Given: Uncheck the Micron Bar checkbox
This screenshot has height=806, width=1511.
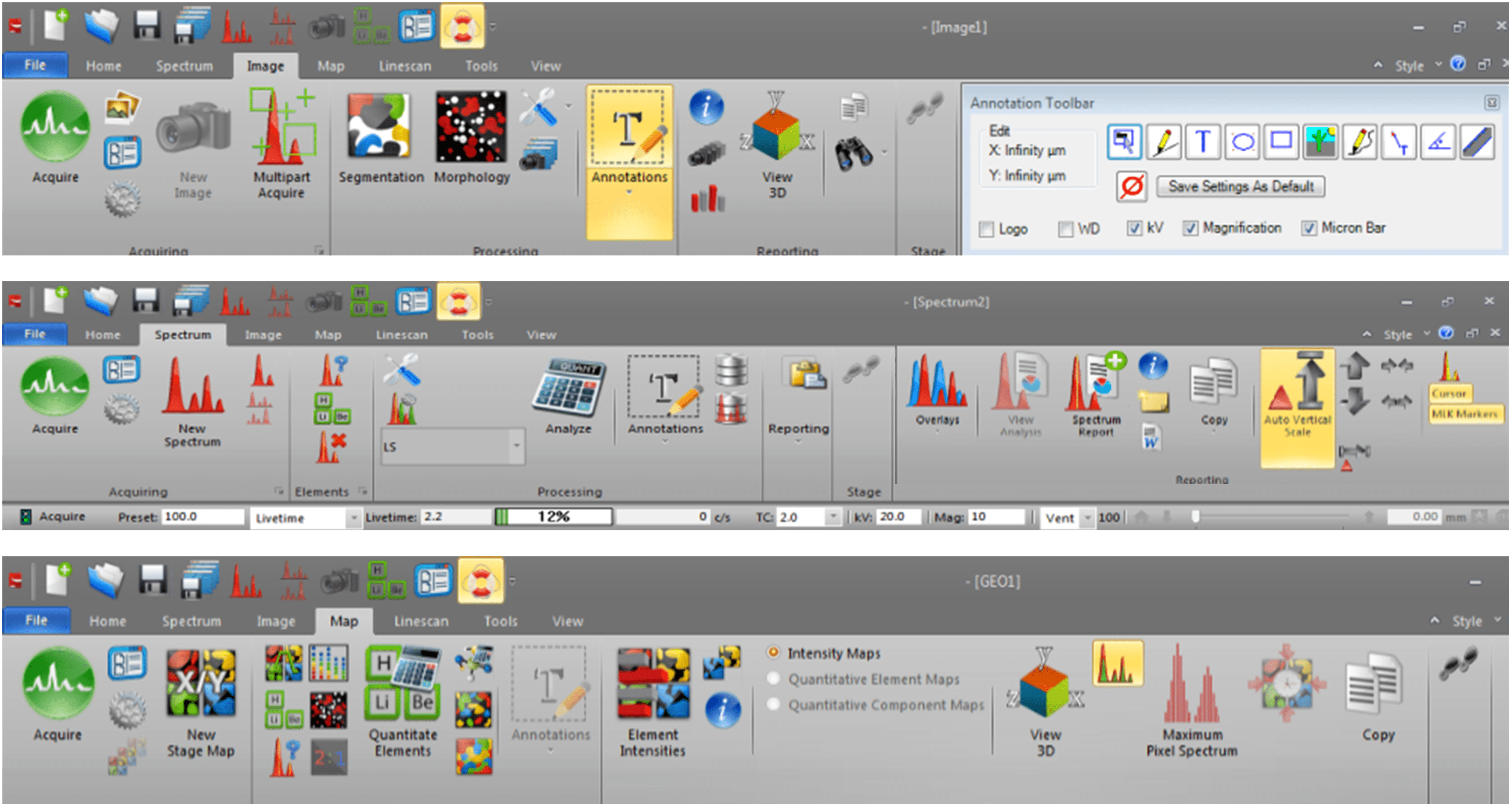Looking at the screenshot, I should 1309,228.
